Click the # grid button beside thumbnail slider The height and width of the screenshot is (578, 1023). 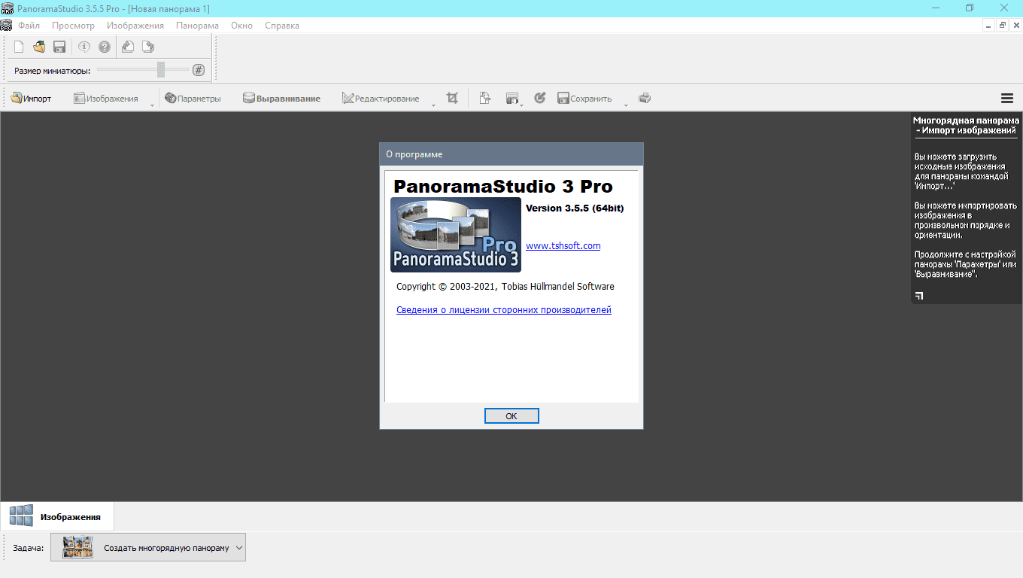click(199, 70)
